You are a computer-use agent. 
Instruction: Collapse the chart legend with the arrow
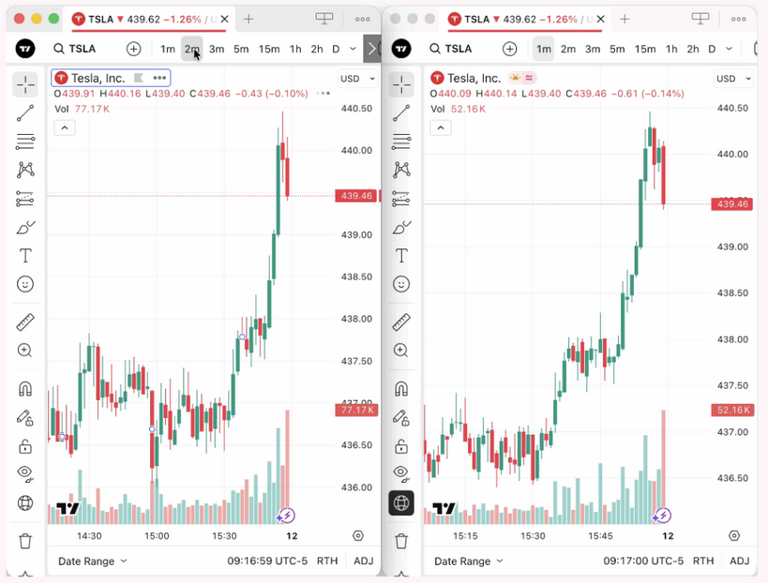coord(65,127)
